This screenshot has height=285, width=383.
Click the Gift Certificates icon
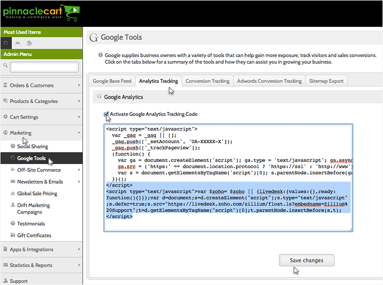click(13, 235)
